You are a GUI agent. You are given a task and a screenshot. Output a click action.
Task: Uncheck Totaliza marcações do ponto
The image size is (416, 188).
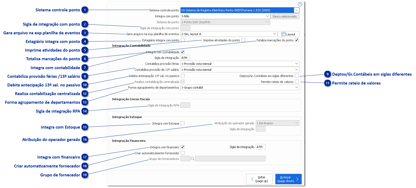point(297,40)
